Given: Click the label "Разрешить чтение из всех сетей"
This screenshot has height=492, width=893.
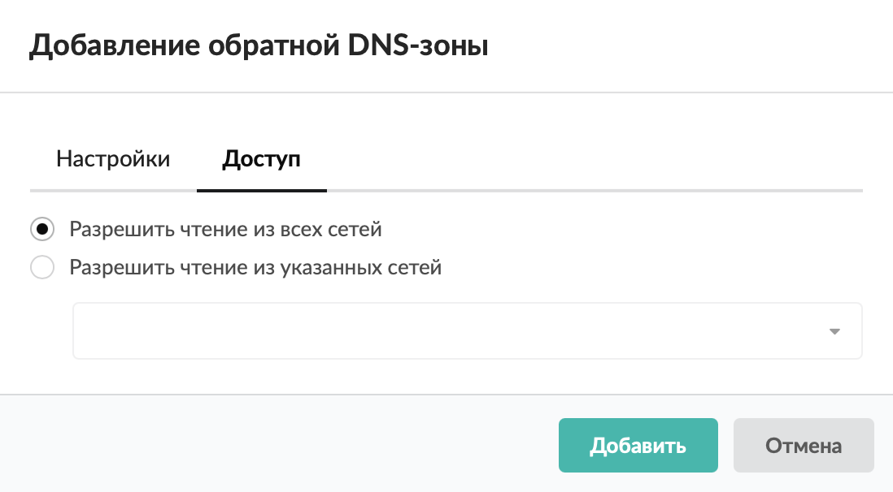Looking at the screenshot, I should [225, 230].
